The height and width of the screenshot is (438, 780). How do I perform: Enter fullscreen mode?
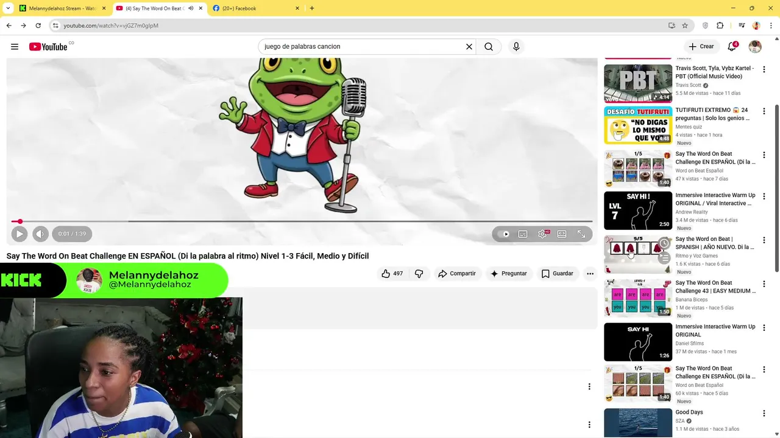(581, 234)
